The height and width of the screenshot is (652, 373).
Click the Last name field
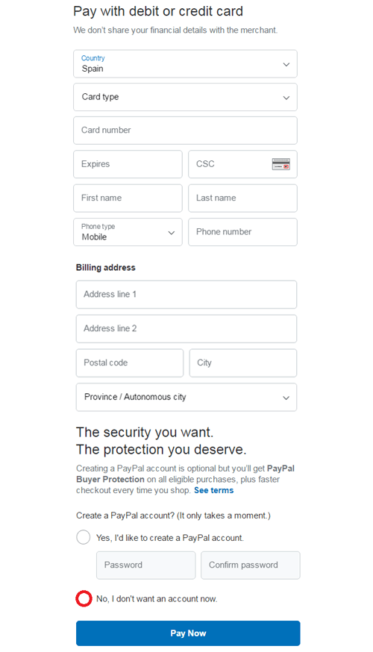[x=243, y=198]
